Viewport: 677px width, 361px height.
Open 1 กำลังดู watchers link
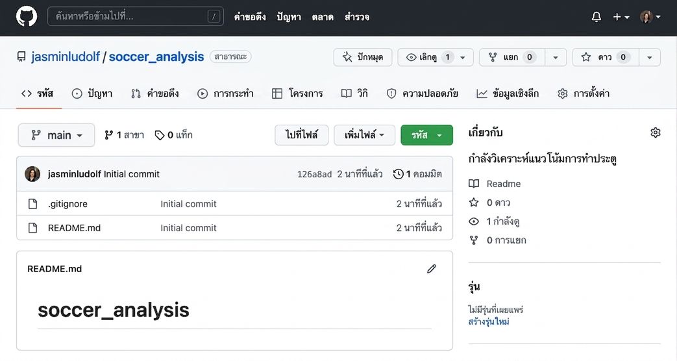click(494, 221)
